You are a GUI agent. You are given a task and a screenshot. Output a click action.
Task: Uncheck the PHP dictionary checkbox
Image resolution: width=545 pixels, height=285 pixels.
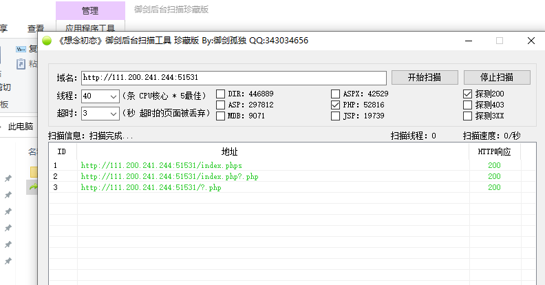[336, 105]
